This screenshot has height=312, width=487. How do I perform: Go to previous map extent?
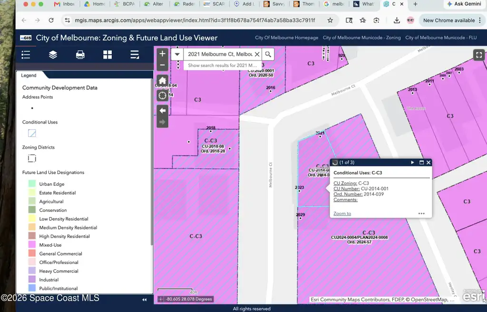(x=163, y=111)
